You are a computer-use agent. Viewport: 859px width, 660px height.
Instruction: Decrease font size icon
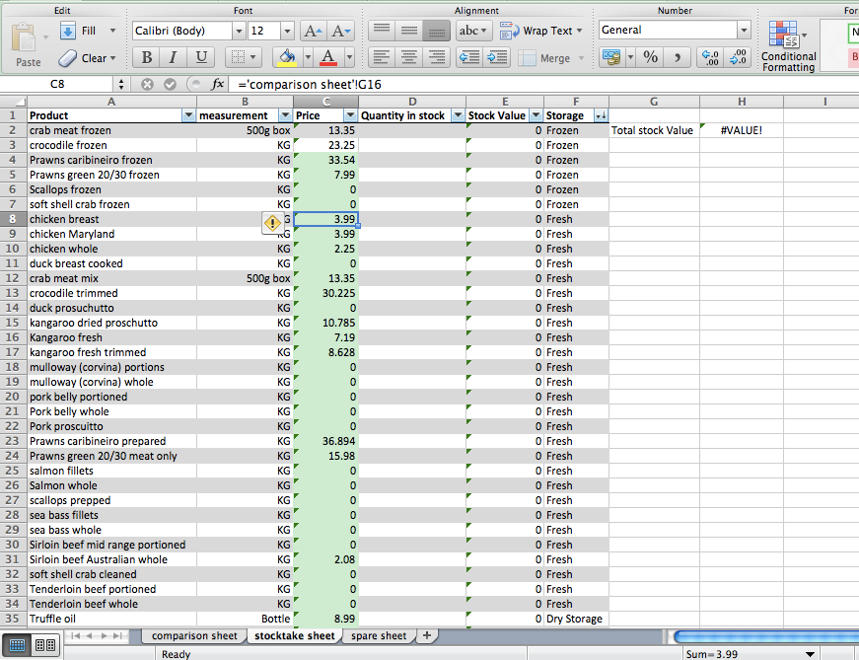coord(340,31)
